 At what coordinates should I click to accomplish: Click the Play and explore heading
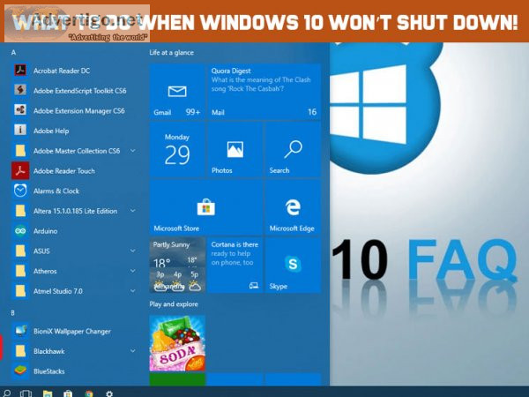coord(174,303)
